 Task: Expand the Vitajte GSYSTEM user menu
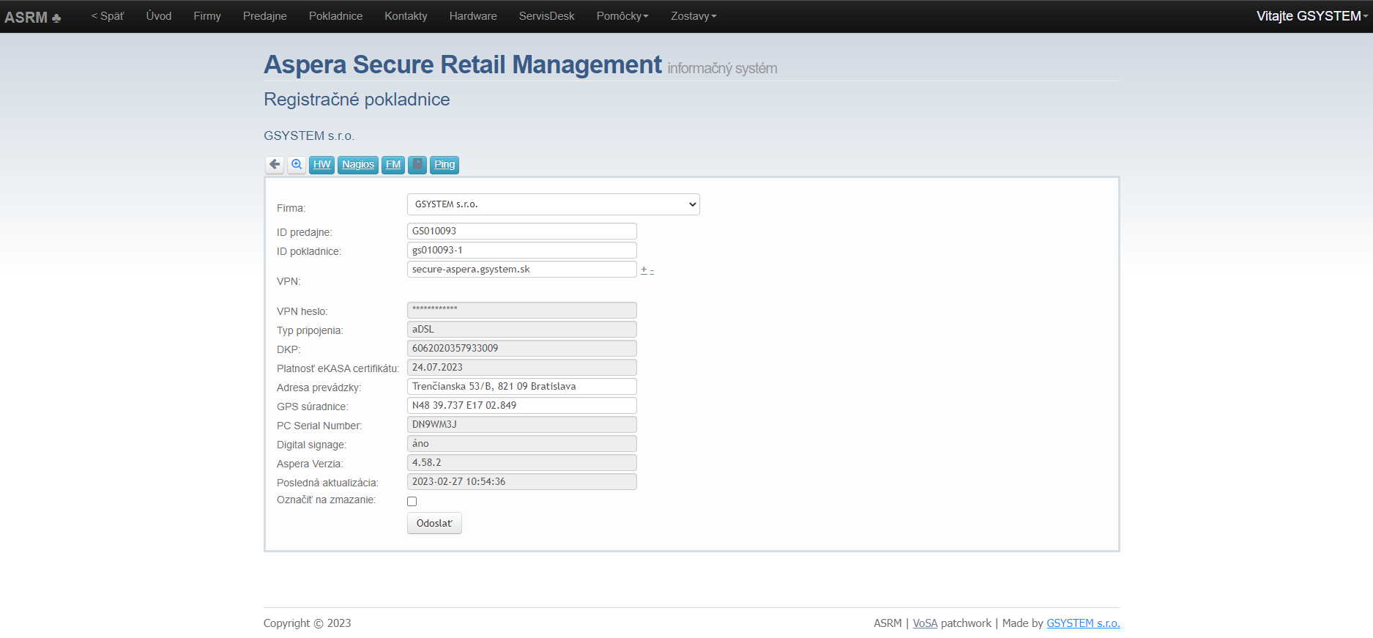tap(1312, 16)
